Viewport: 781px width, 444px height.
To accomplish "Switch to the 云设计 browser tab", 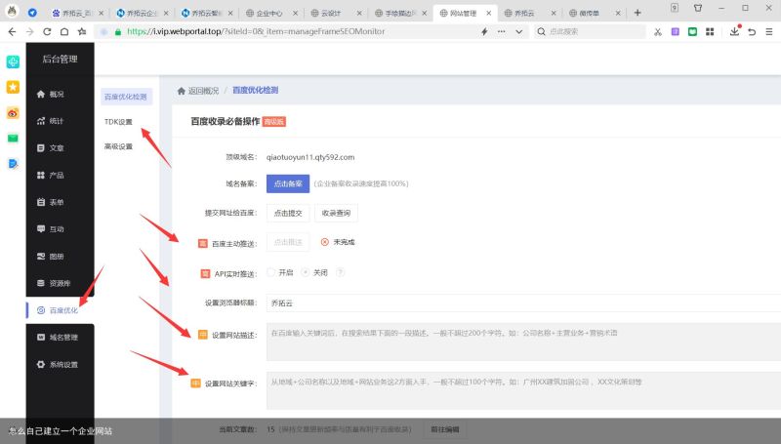I will click(x=335, y=13).
